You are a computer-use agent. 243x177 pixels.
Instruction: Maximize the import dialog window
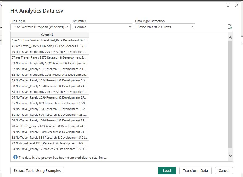point(228,5)
